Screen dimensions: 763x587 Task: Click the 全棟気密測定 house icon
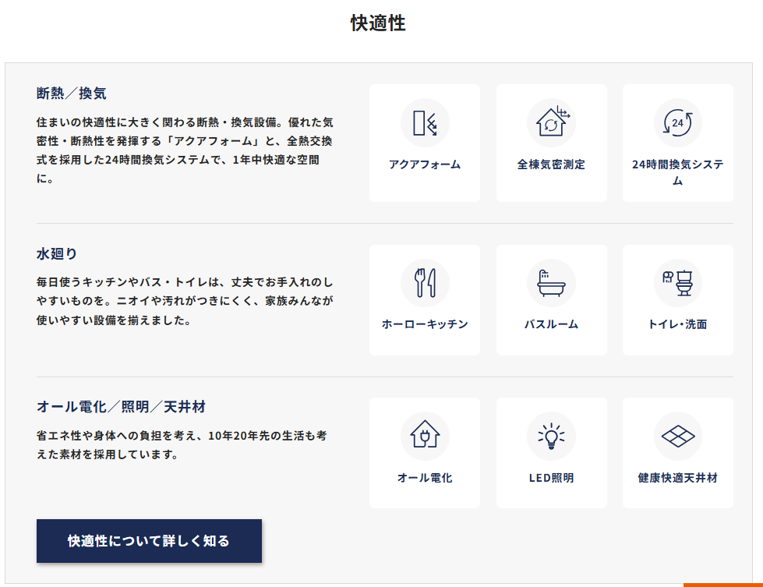[x=551, y=123]
